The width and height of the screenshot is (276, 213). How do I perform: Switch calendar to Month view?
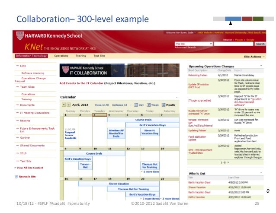pos(168,105)
